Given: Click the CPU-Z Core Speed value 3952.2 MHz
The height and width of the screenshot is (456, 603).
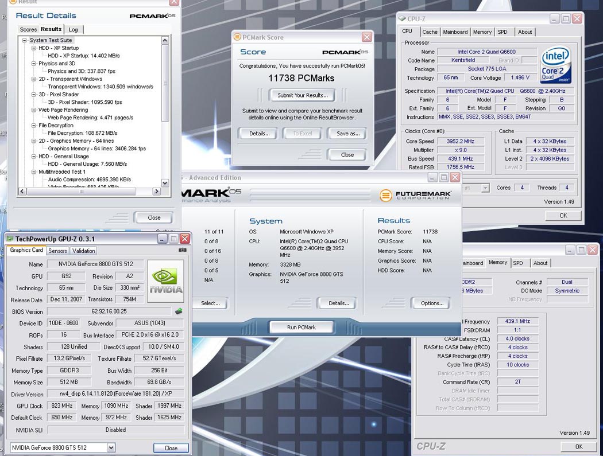Looking at the screenshot, I should 461,141.
